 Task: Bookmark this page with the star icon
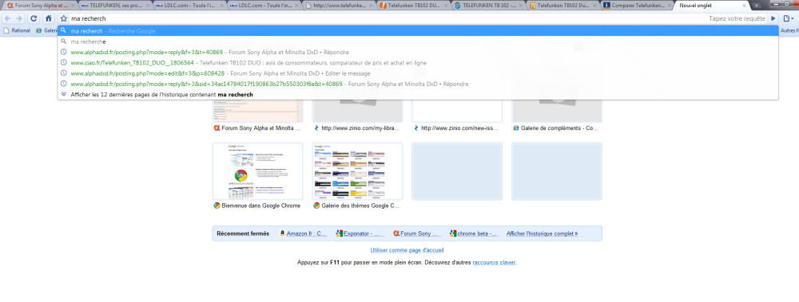[x=64, y=18]
